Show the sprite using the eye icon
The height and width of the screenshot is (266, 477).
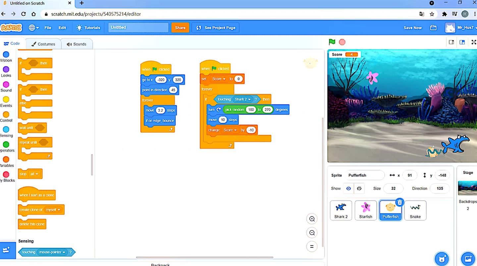[348, 188]
